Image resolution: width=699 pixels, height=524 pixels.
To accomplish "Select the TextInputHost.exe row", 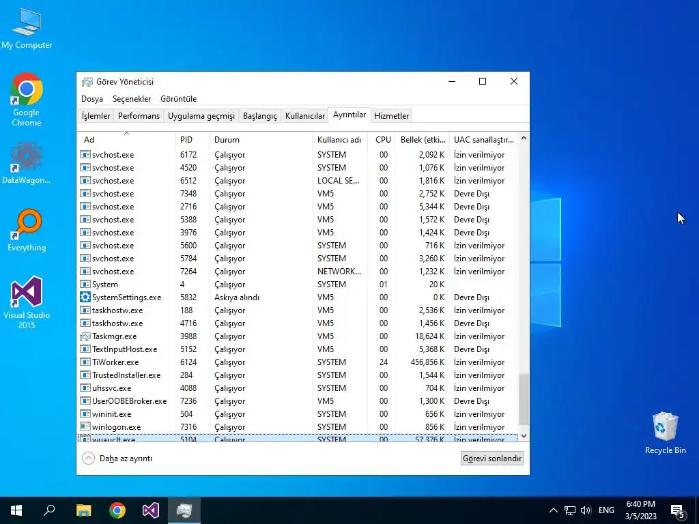I will click(x=298, y=349).
